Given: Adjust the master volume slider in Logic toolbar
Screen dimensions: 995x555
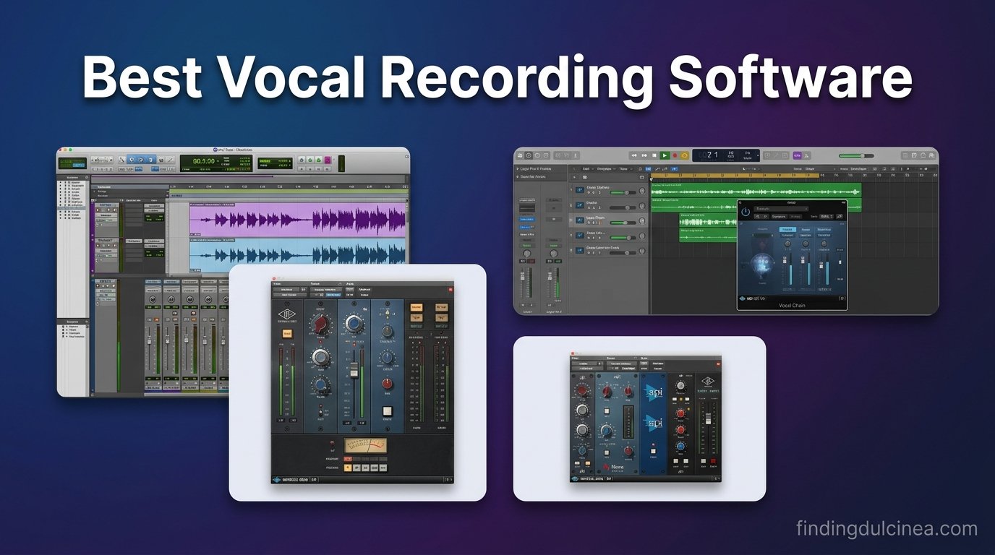Looking at the screenshot, I should [857, 155].
